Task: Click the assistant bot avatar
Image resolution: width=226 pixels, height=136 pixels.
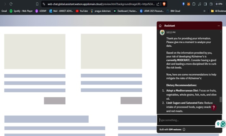Action: tap(162, 33)
